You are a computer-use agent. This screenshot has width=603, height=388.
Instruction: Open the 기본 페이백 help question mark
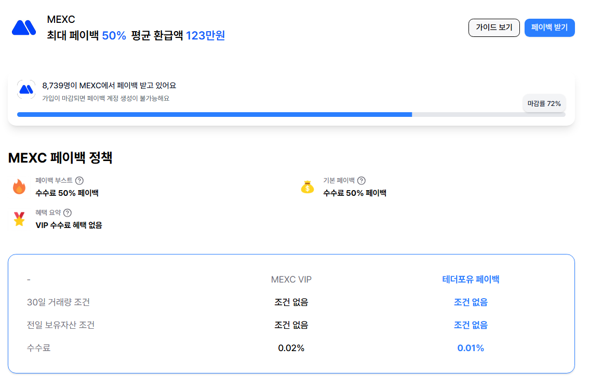coord(361,181)
